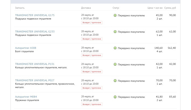Click price 45,00 in G175 row
The width and height of the screenshot is (191, 110).
coord(159,15)
